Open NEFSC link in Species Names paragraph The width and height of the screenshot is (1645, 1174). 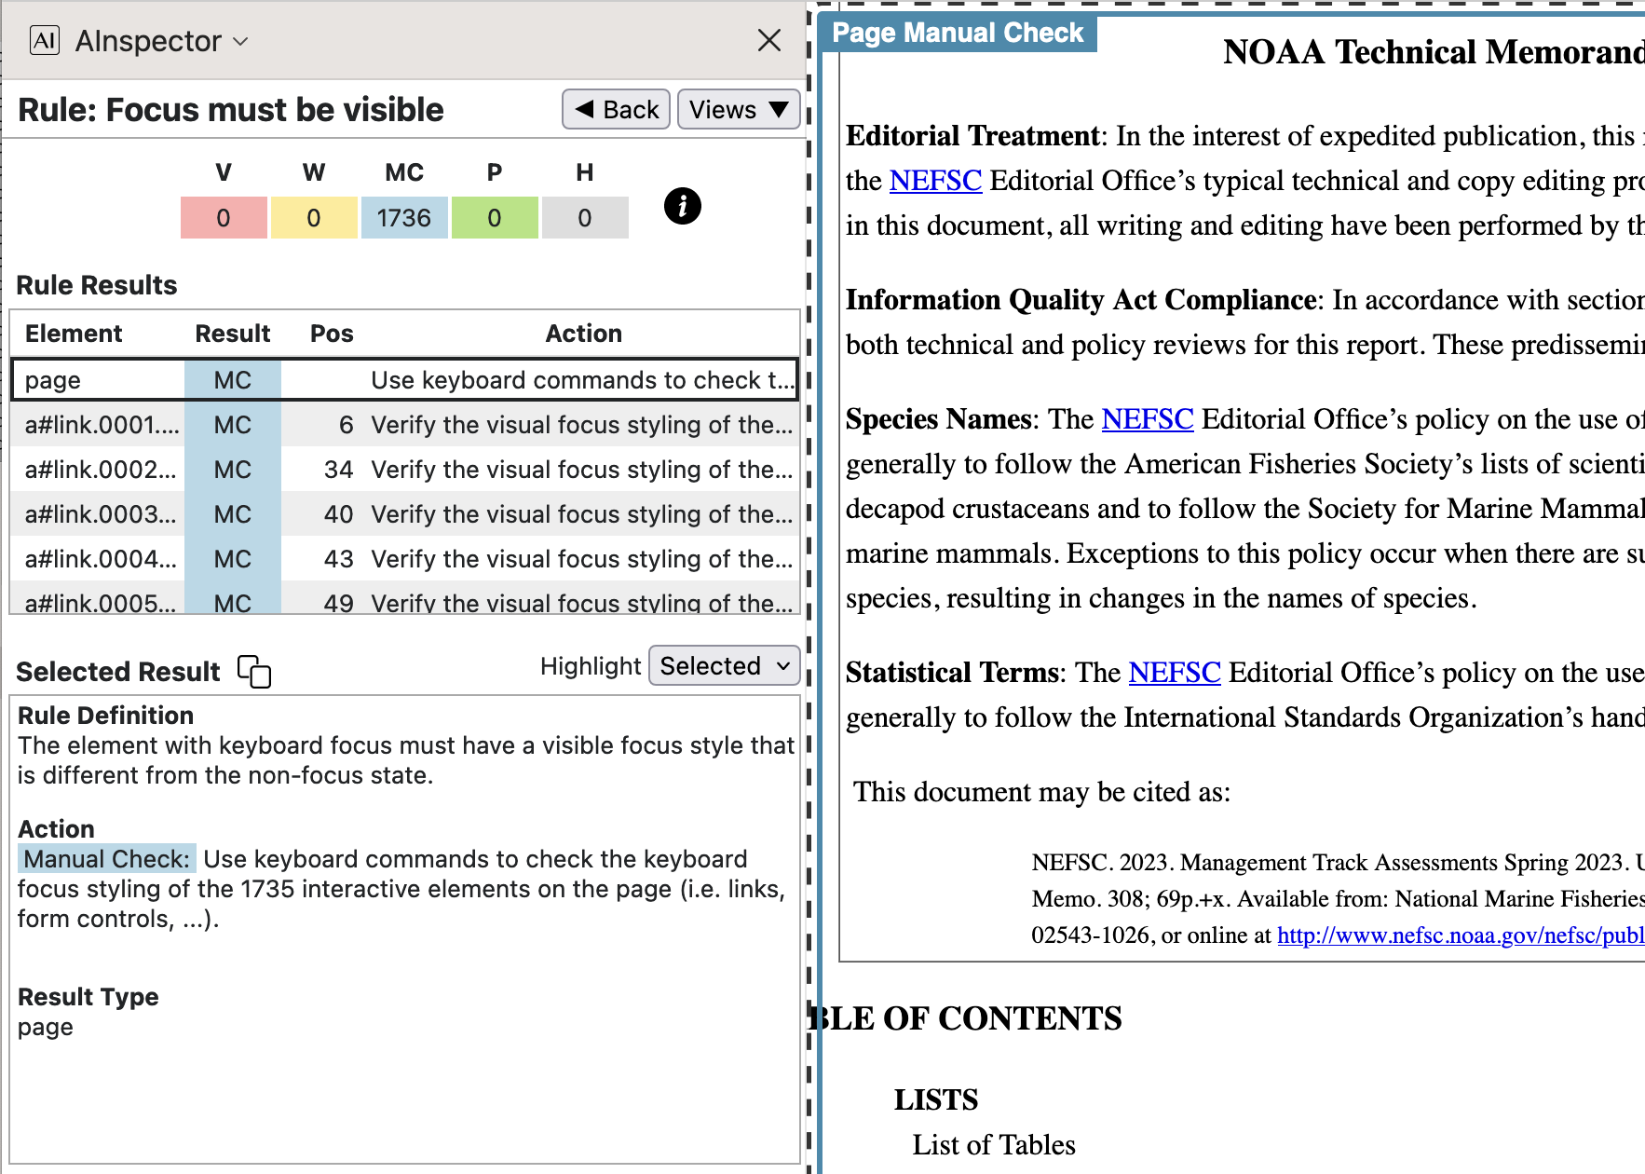(x=1147, y=419)
